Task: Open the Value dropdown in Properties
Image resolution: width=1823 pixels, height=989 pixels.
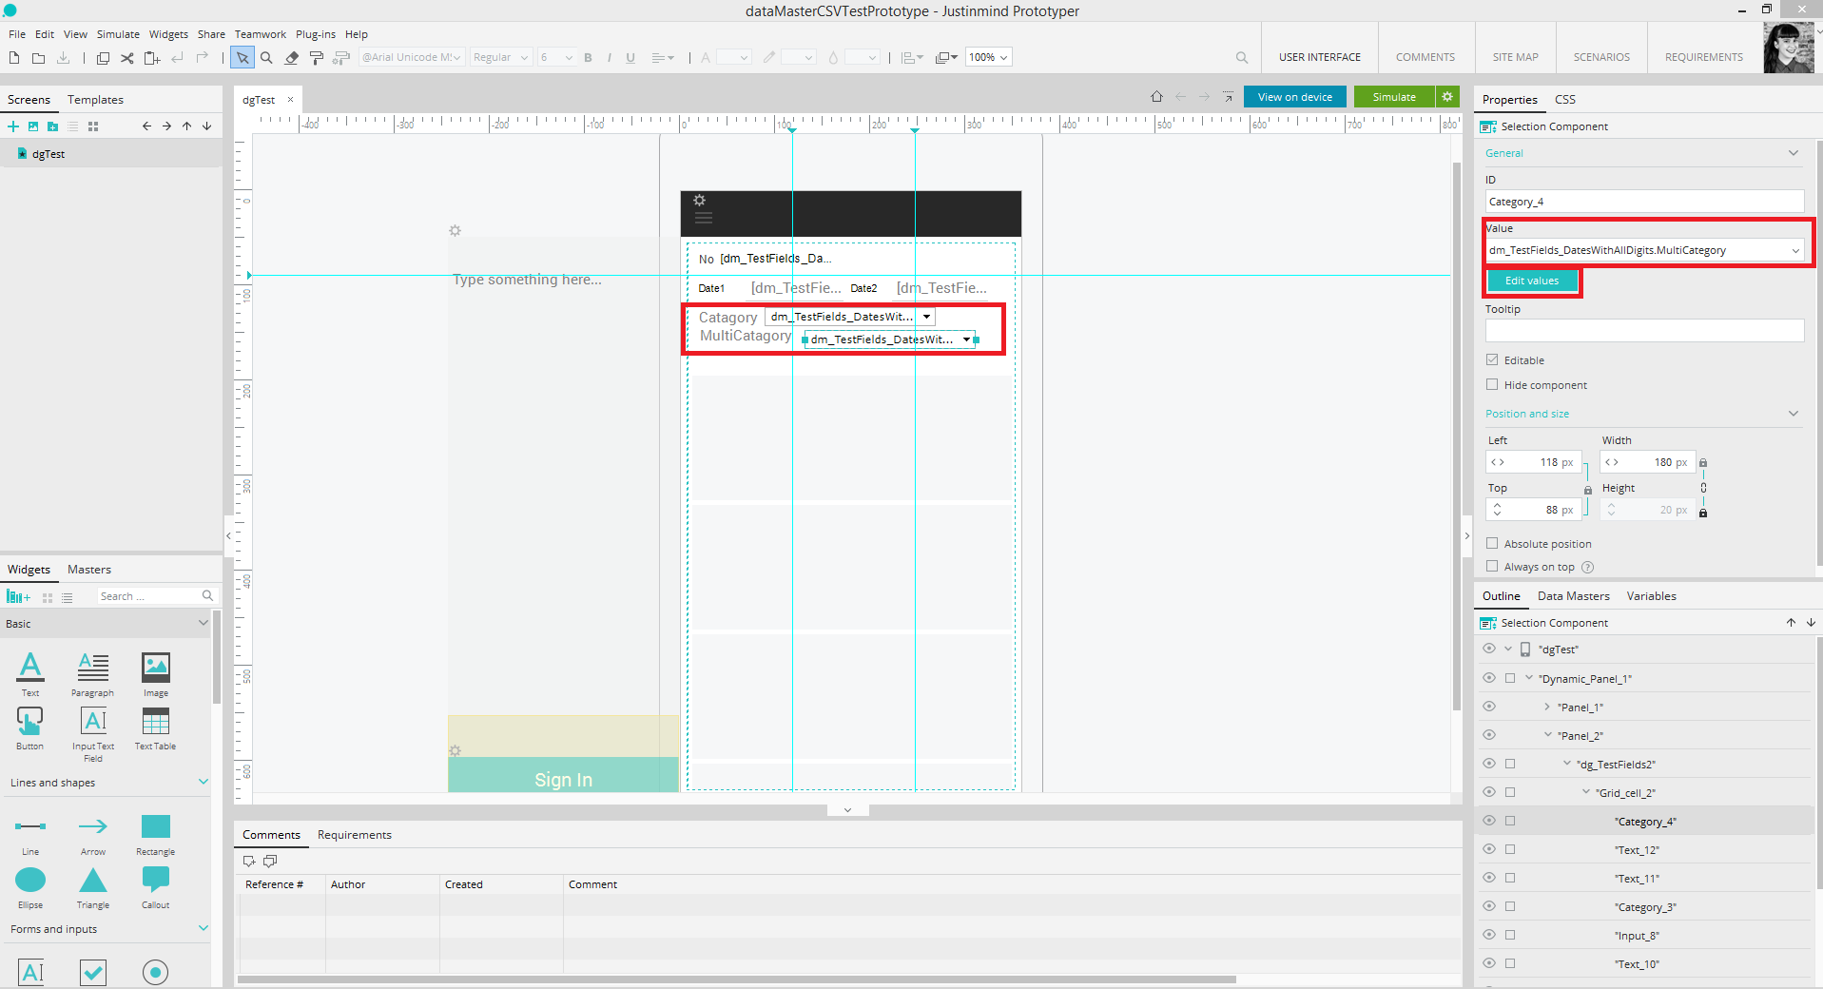Action: [x=1795, y=251]
